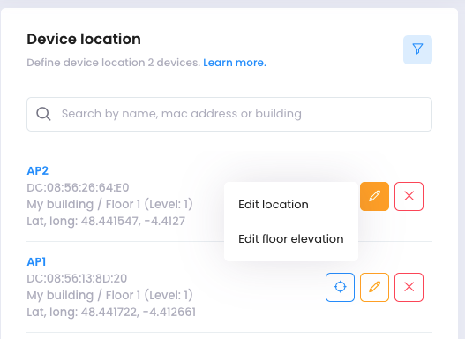The height and width of the screenshot is (339, 465).
Task: Open the AP2 device name link
Action: (38, 170)
